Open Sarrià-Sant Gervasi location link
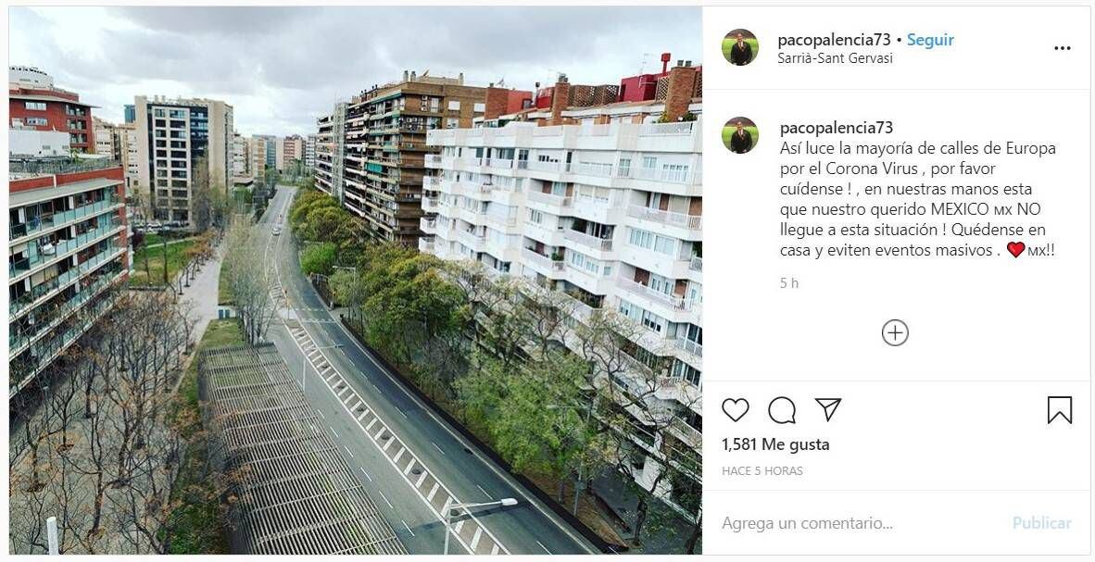This screenshot has height=562, width=1095. [x=836, y=58]
